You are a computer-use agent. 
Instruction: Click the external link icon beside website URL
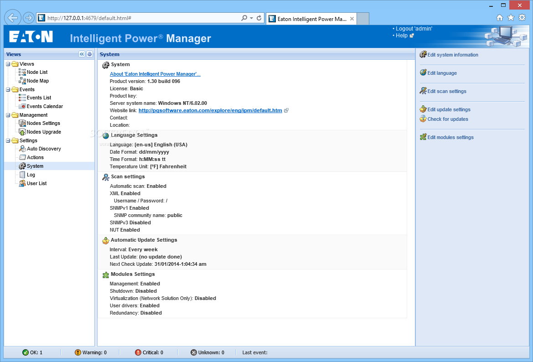click(x=286, y=110)
